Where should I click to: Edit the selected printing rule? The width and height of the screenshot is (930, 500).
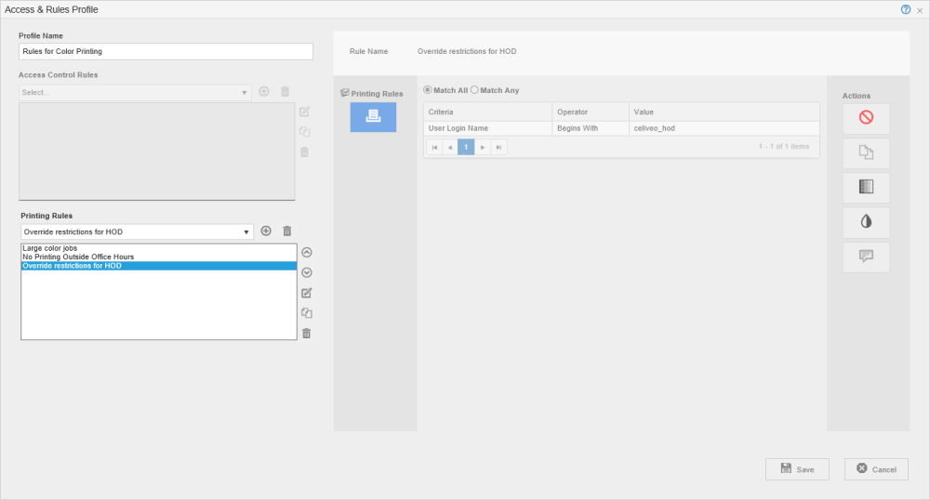(x=307, y=293)
